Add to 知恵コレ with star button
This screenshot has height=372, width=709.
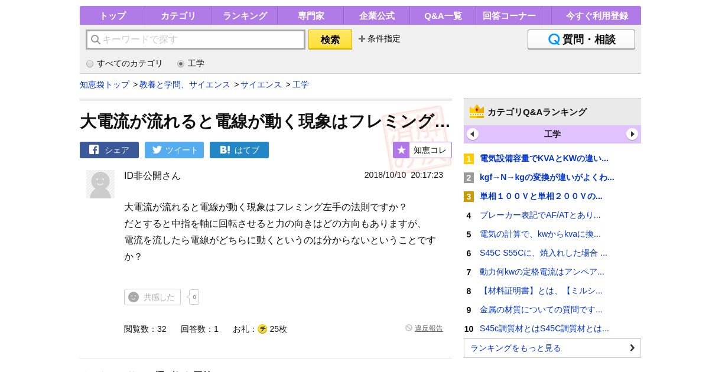point(422,150)
